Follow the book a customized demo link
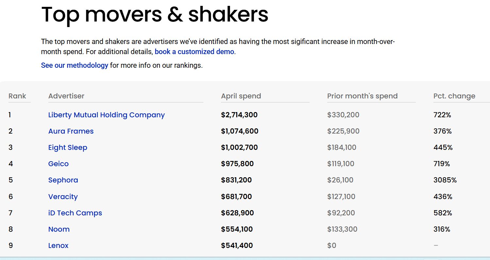Viewport: 490px width, 260px height. [x=194, y=52]
